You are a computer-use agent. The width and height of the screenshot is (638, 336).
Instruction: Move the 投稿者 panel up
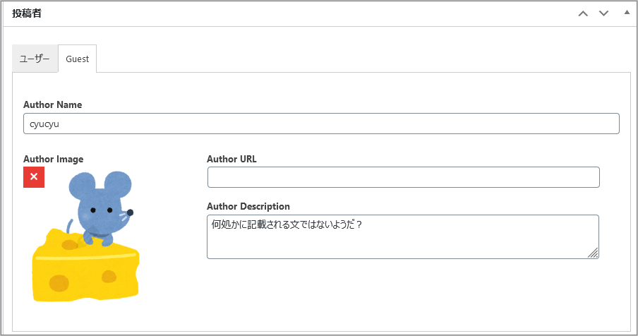[x=583, y=13]
